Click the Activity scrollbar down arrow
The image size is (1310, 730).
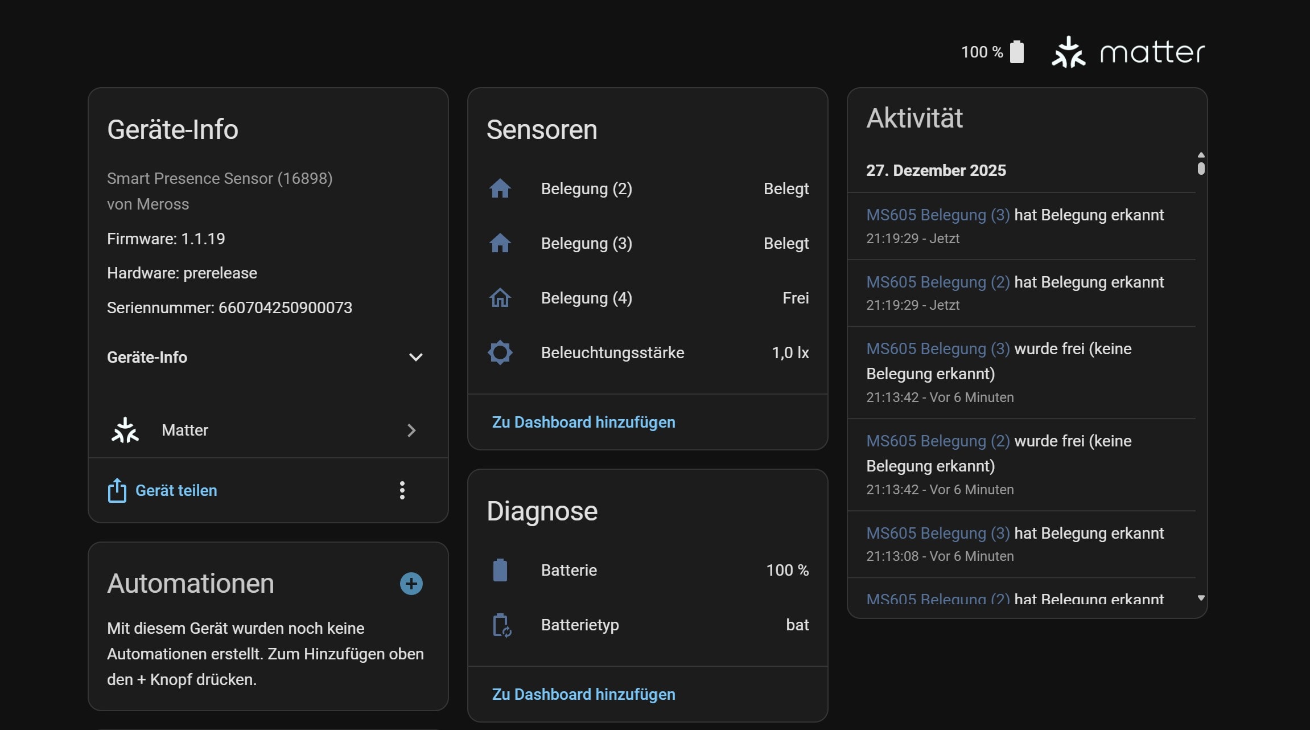pyautogui.click(x=1201, y=598)
